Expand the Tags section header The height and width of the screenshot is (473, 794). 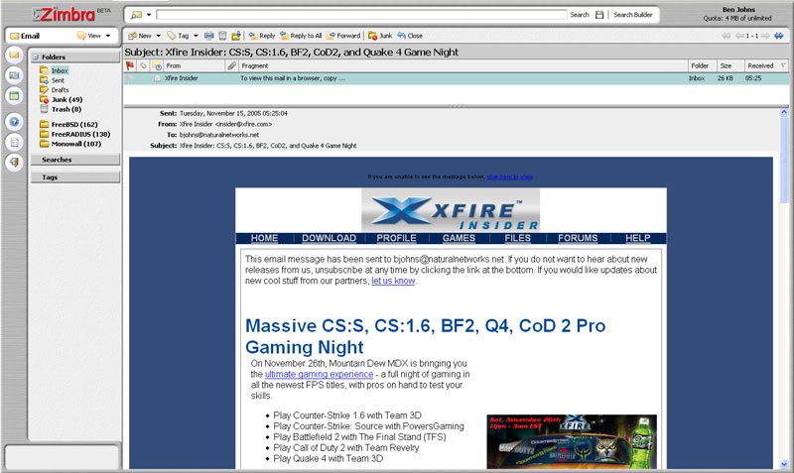pyautogui.click(x=75, y=177)
